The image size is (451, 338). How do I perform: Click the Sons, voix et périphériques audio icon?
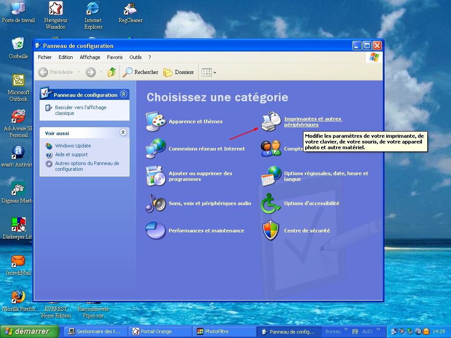click(x=156, y=203)
